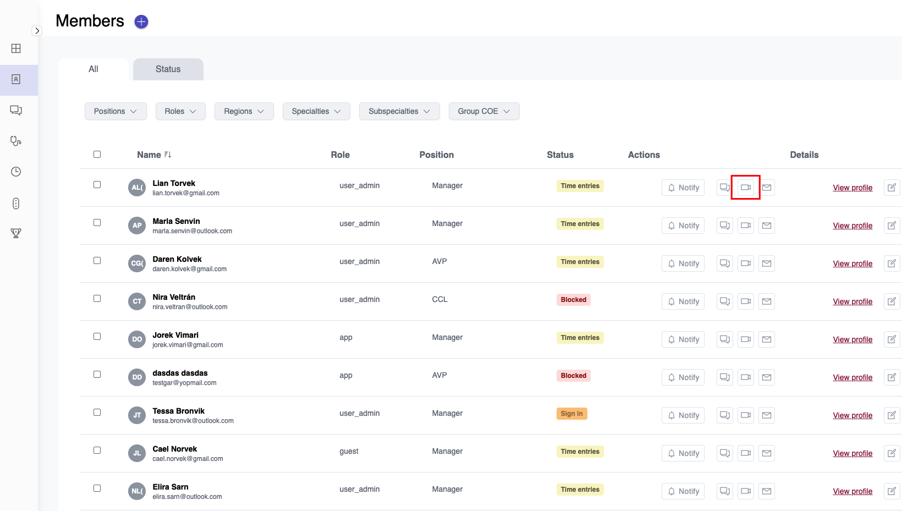902x511 pixels.
Task: Expand the Group COE dropdown
Action: (483, 111)
